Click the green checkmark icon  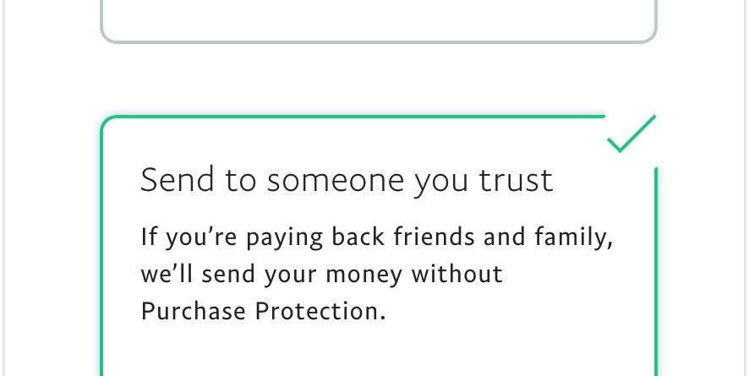coord(631,134)
